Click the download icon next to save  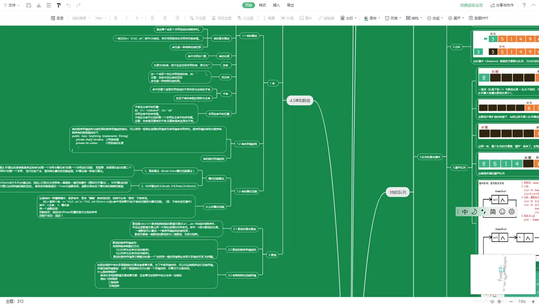[38, 5]
